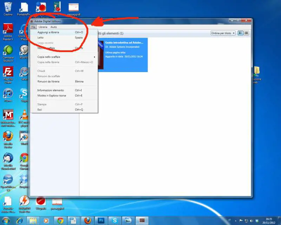
Task: Choose Aggiungi a libreria from the File menu
Action: [64, 32]
